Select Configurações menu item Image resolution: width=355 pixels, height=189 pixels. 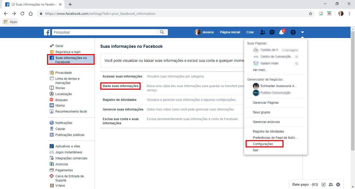[263, 144]
